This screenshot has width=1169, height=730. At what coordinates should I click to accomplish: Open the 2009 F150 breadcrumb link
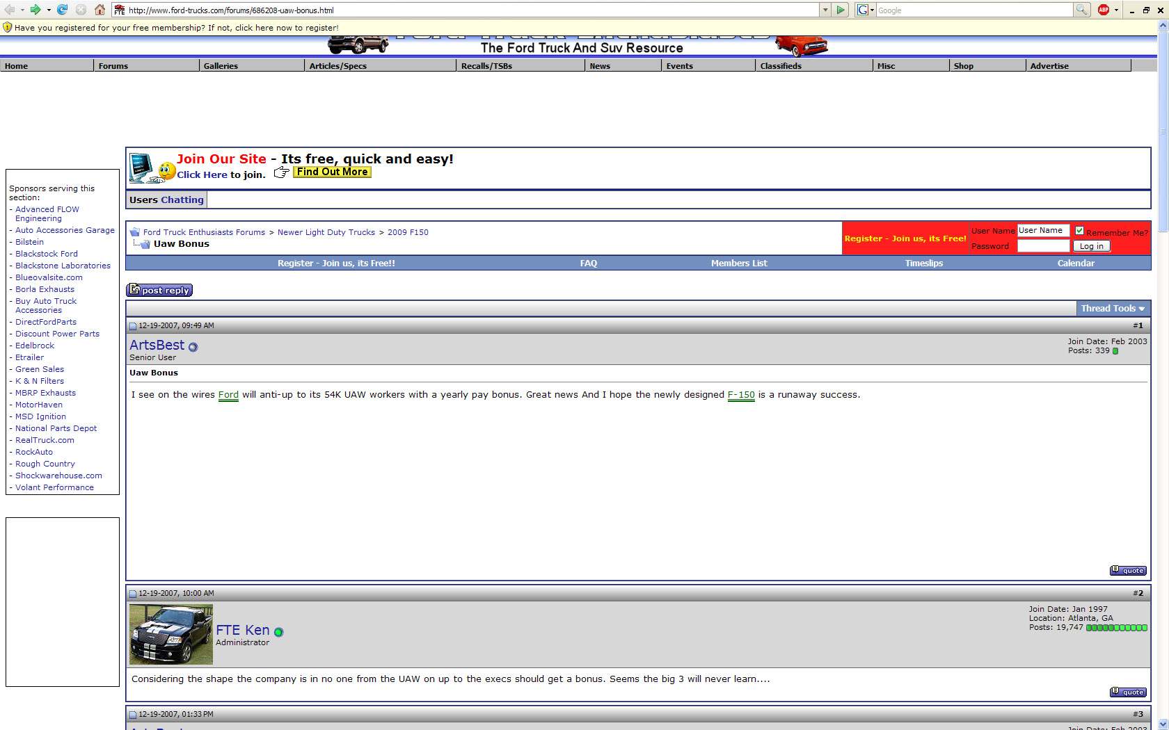(408, 232)
